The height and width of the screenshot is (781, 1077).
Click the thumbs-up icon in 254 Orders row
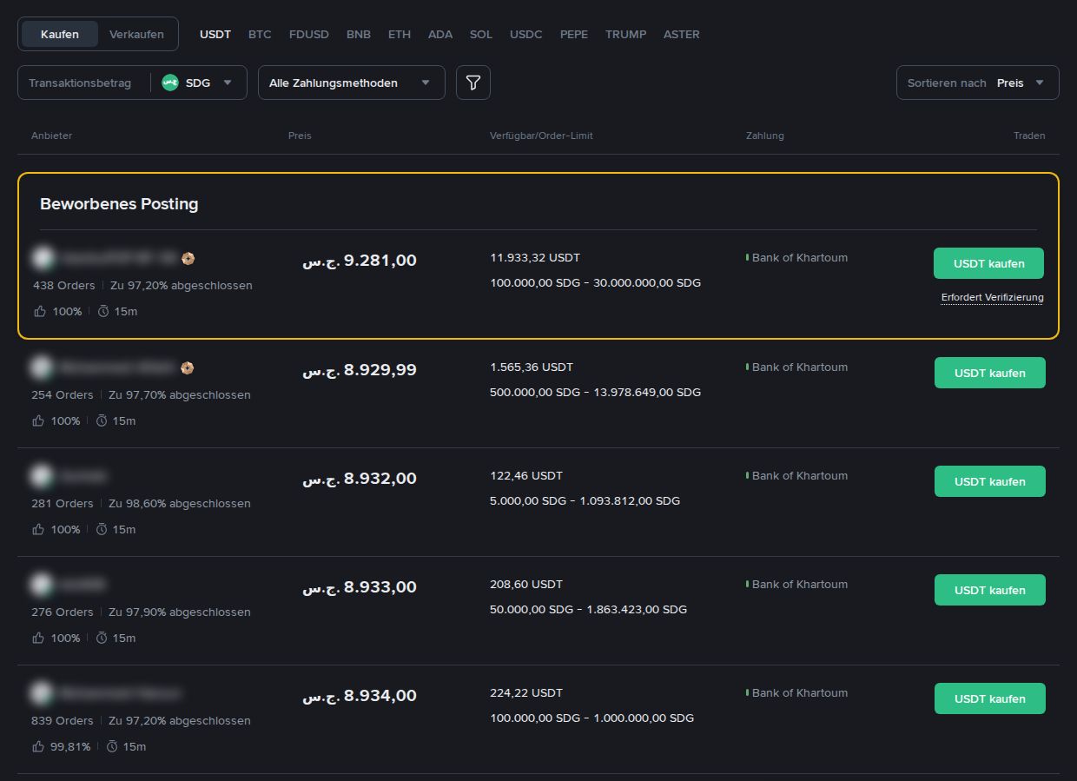(x=38, y=420)
